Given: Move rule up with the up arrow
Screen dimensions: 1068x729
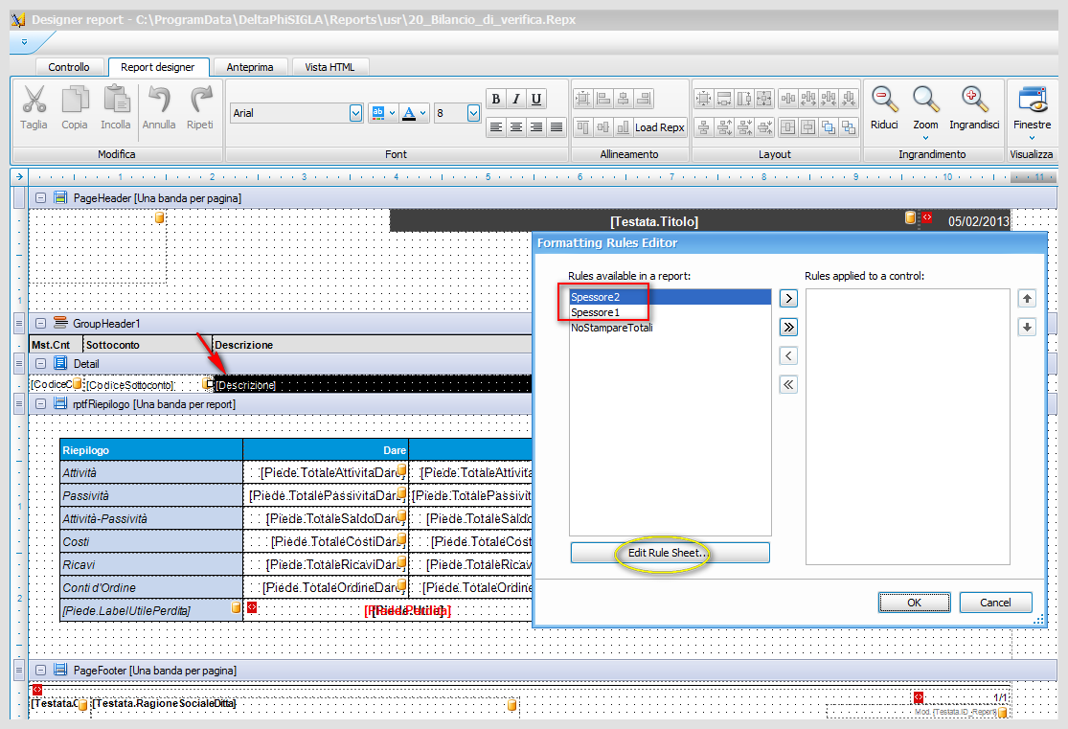Looking at the screenshot, I should (x=1027, y=299).
